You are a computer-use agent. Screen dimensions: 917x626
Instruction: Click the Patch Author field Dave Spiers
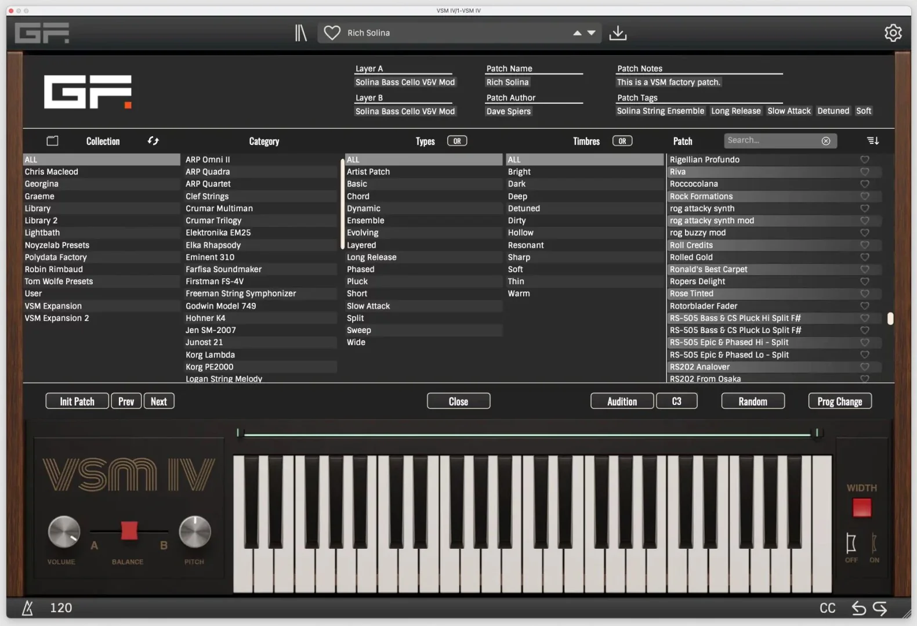point(509,111)
